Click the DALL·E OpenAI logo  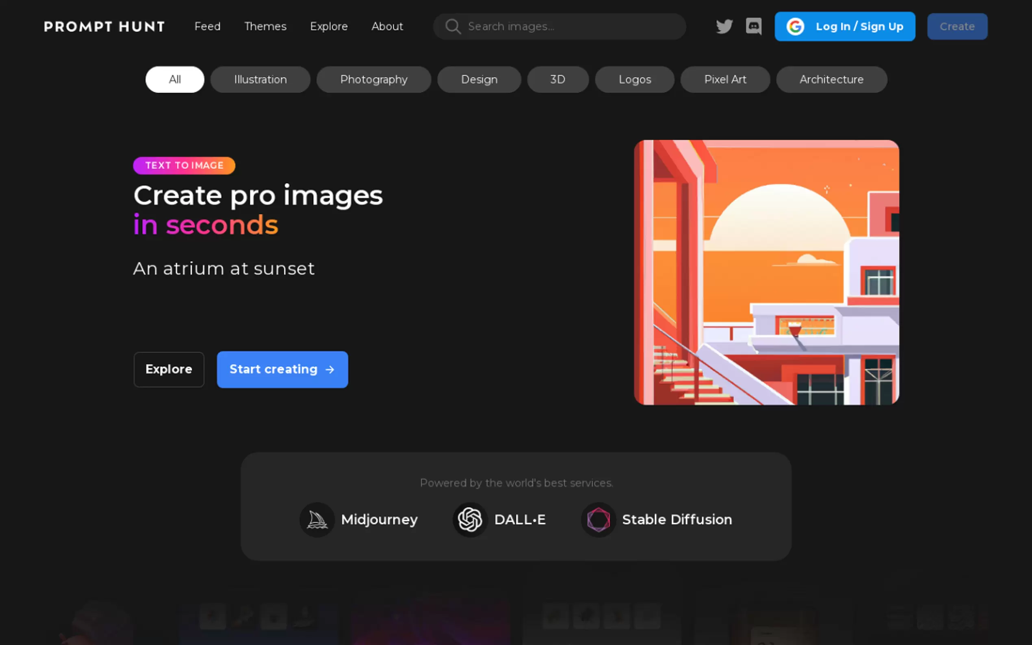click(x=470, y=519)
